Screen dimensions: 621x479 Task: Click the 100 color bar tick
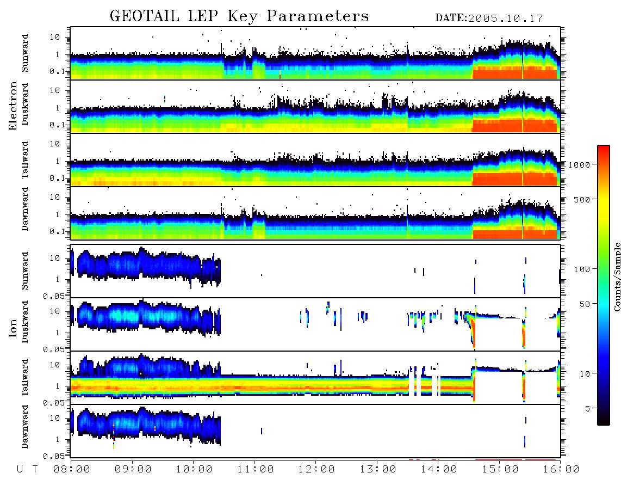[x=582, y=269]
